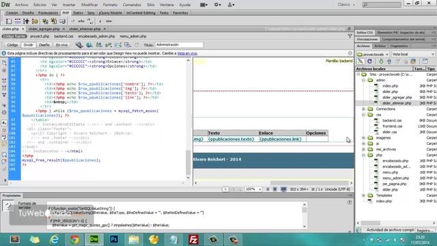
Task: Open the Sitio menu
Action: click(150, 5)
